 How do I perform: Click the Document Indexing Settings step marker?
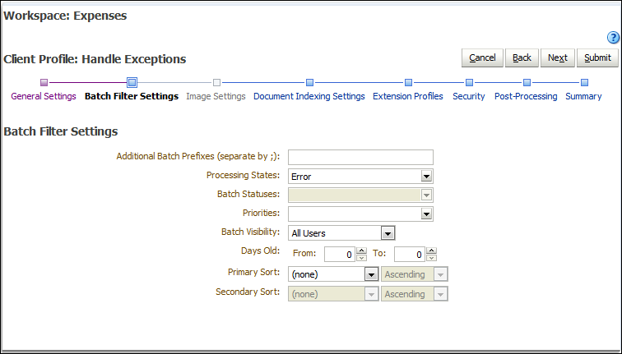(x=310, y=82)
